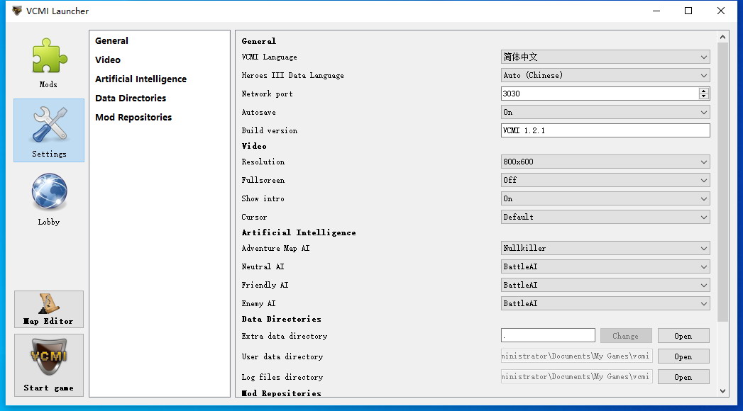
Task: Click the "Build version" label
Action: (269, 130)
